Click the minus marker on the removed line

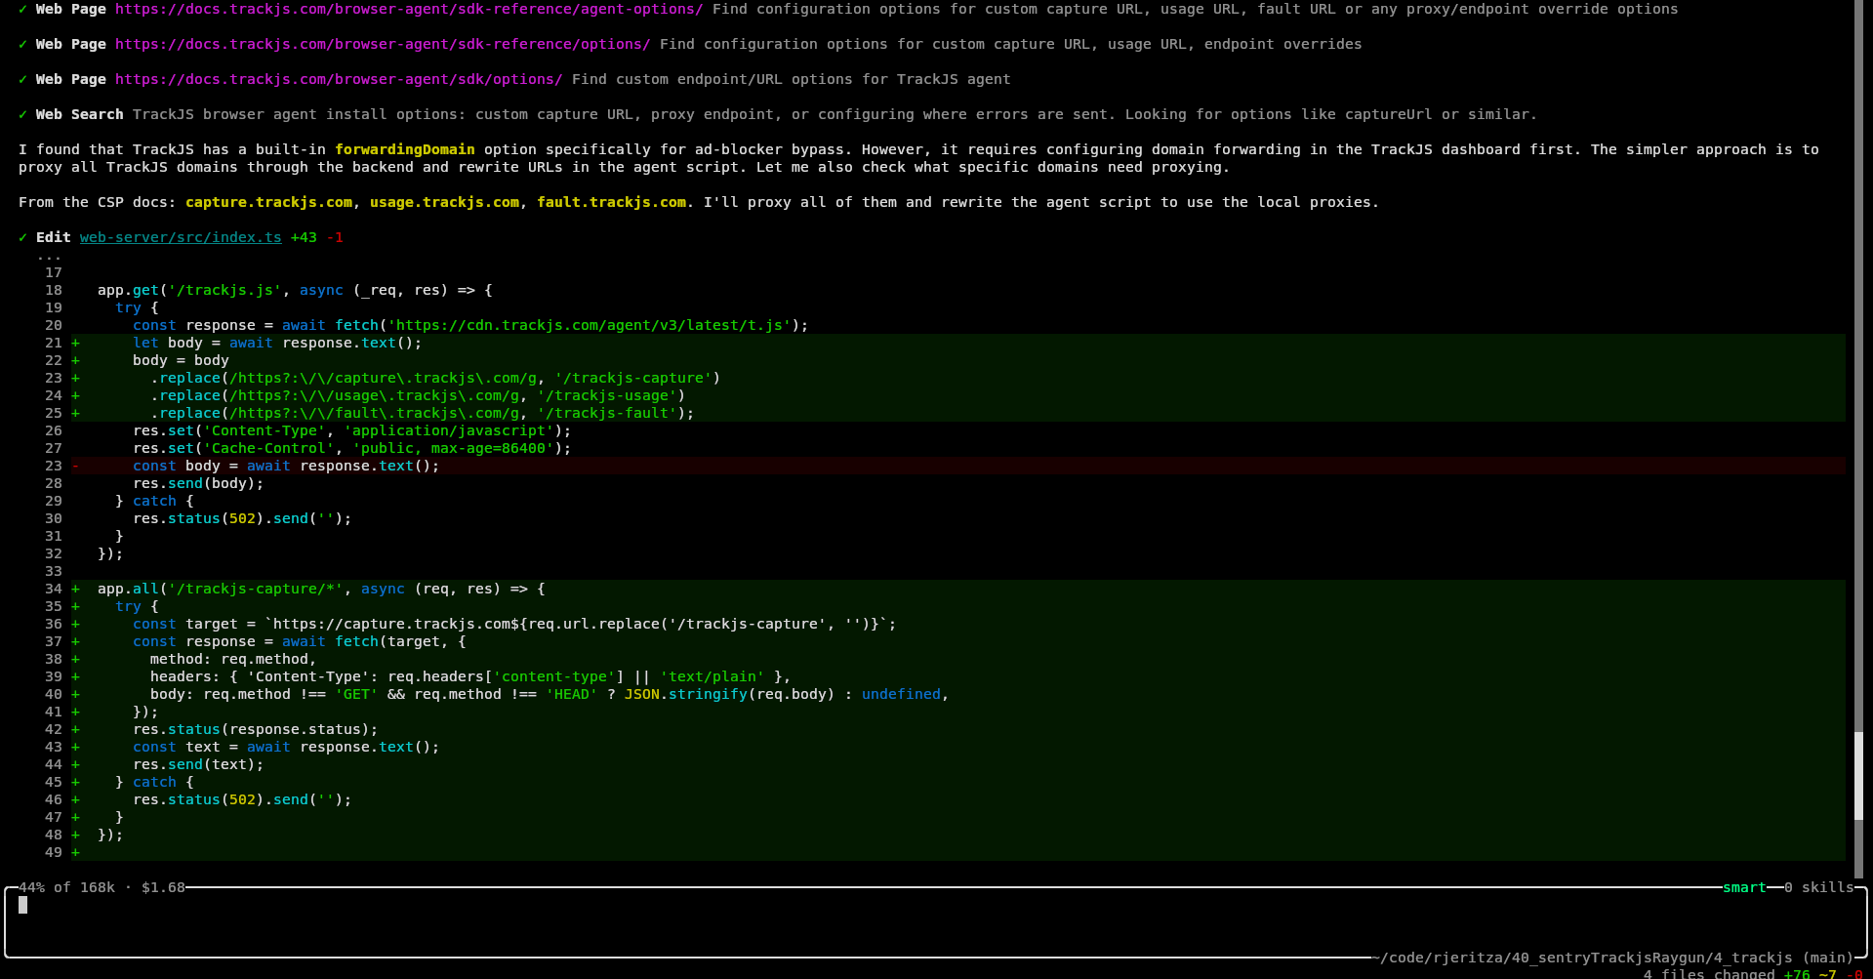75,467
